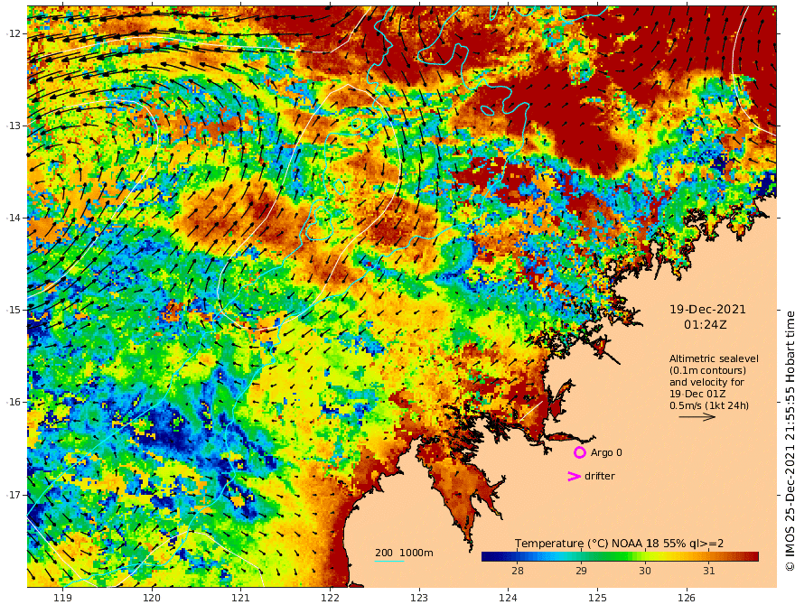795x614 pixels.
Task: Click the magenta drifter arrowhead legend marker
Action: (x=574, y=476)
